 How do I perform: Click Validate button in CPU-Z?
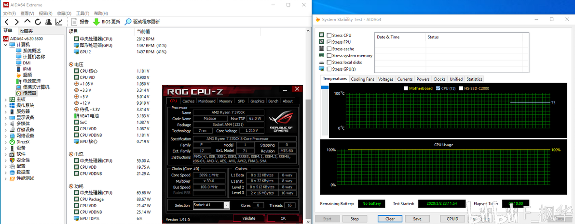(x=248, y=218)
